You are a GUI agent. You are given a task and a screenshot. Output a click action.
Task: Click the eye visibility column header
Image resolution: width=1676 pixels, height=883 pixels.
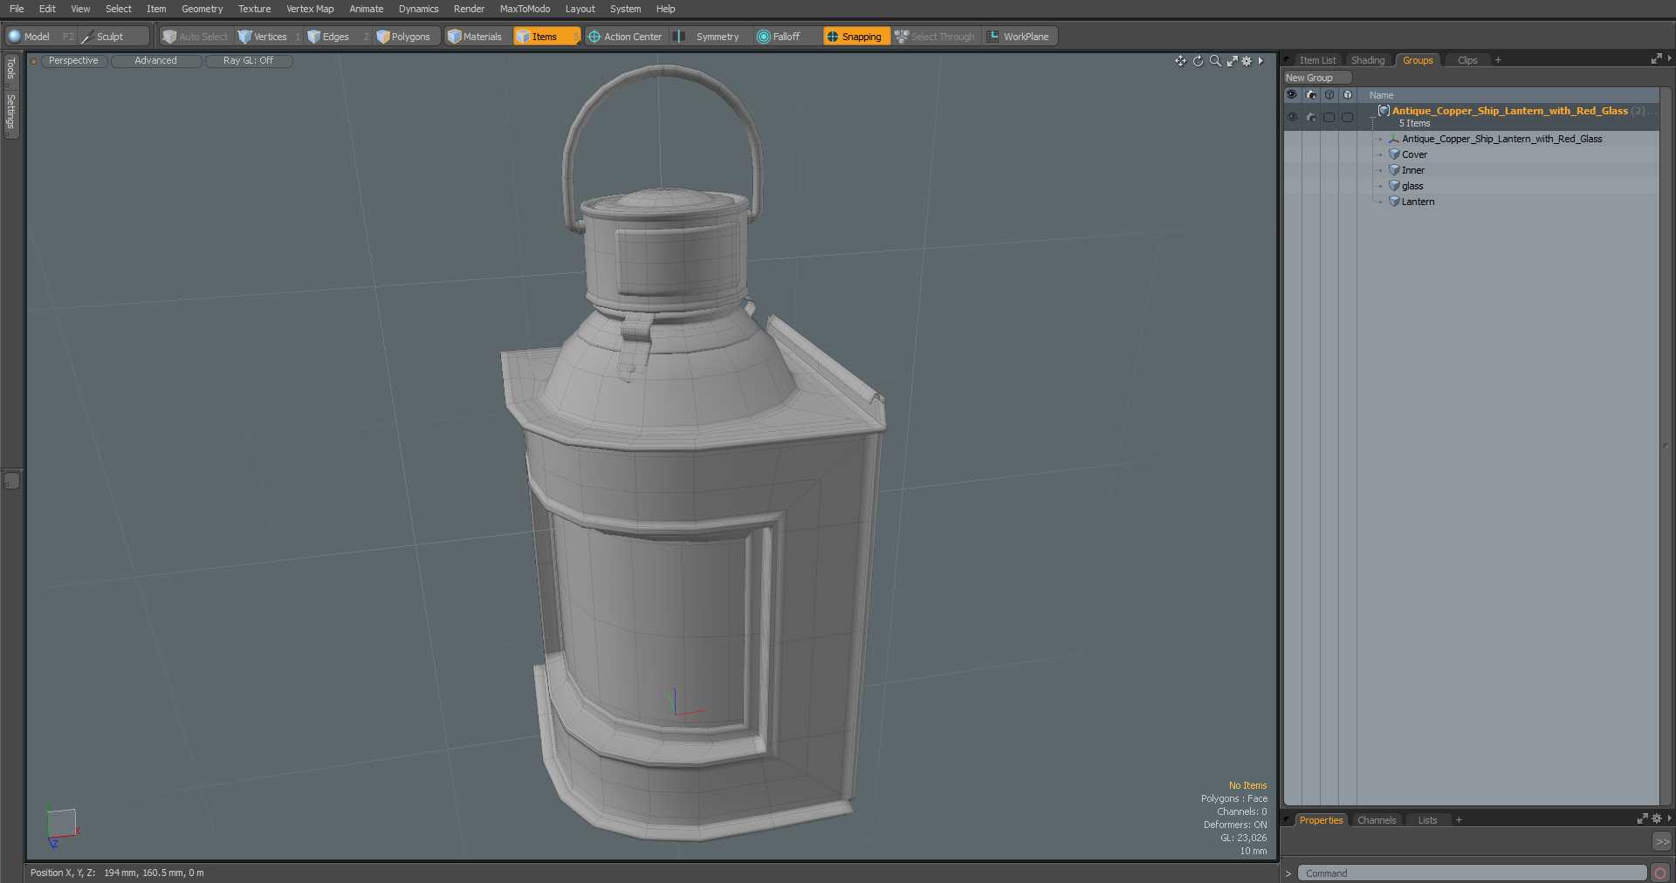coord(1291,94)
